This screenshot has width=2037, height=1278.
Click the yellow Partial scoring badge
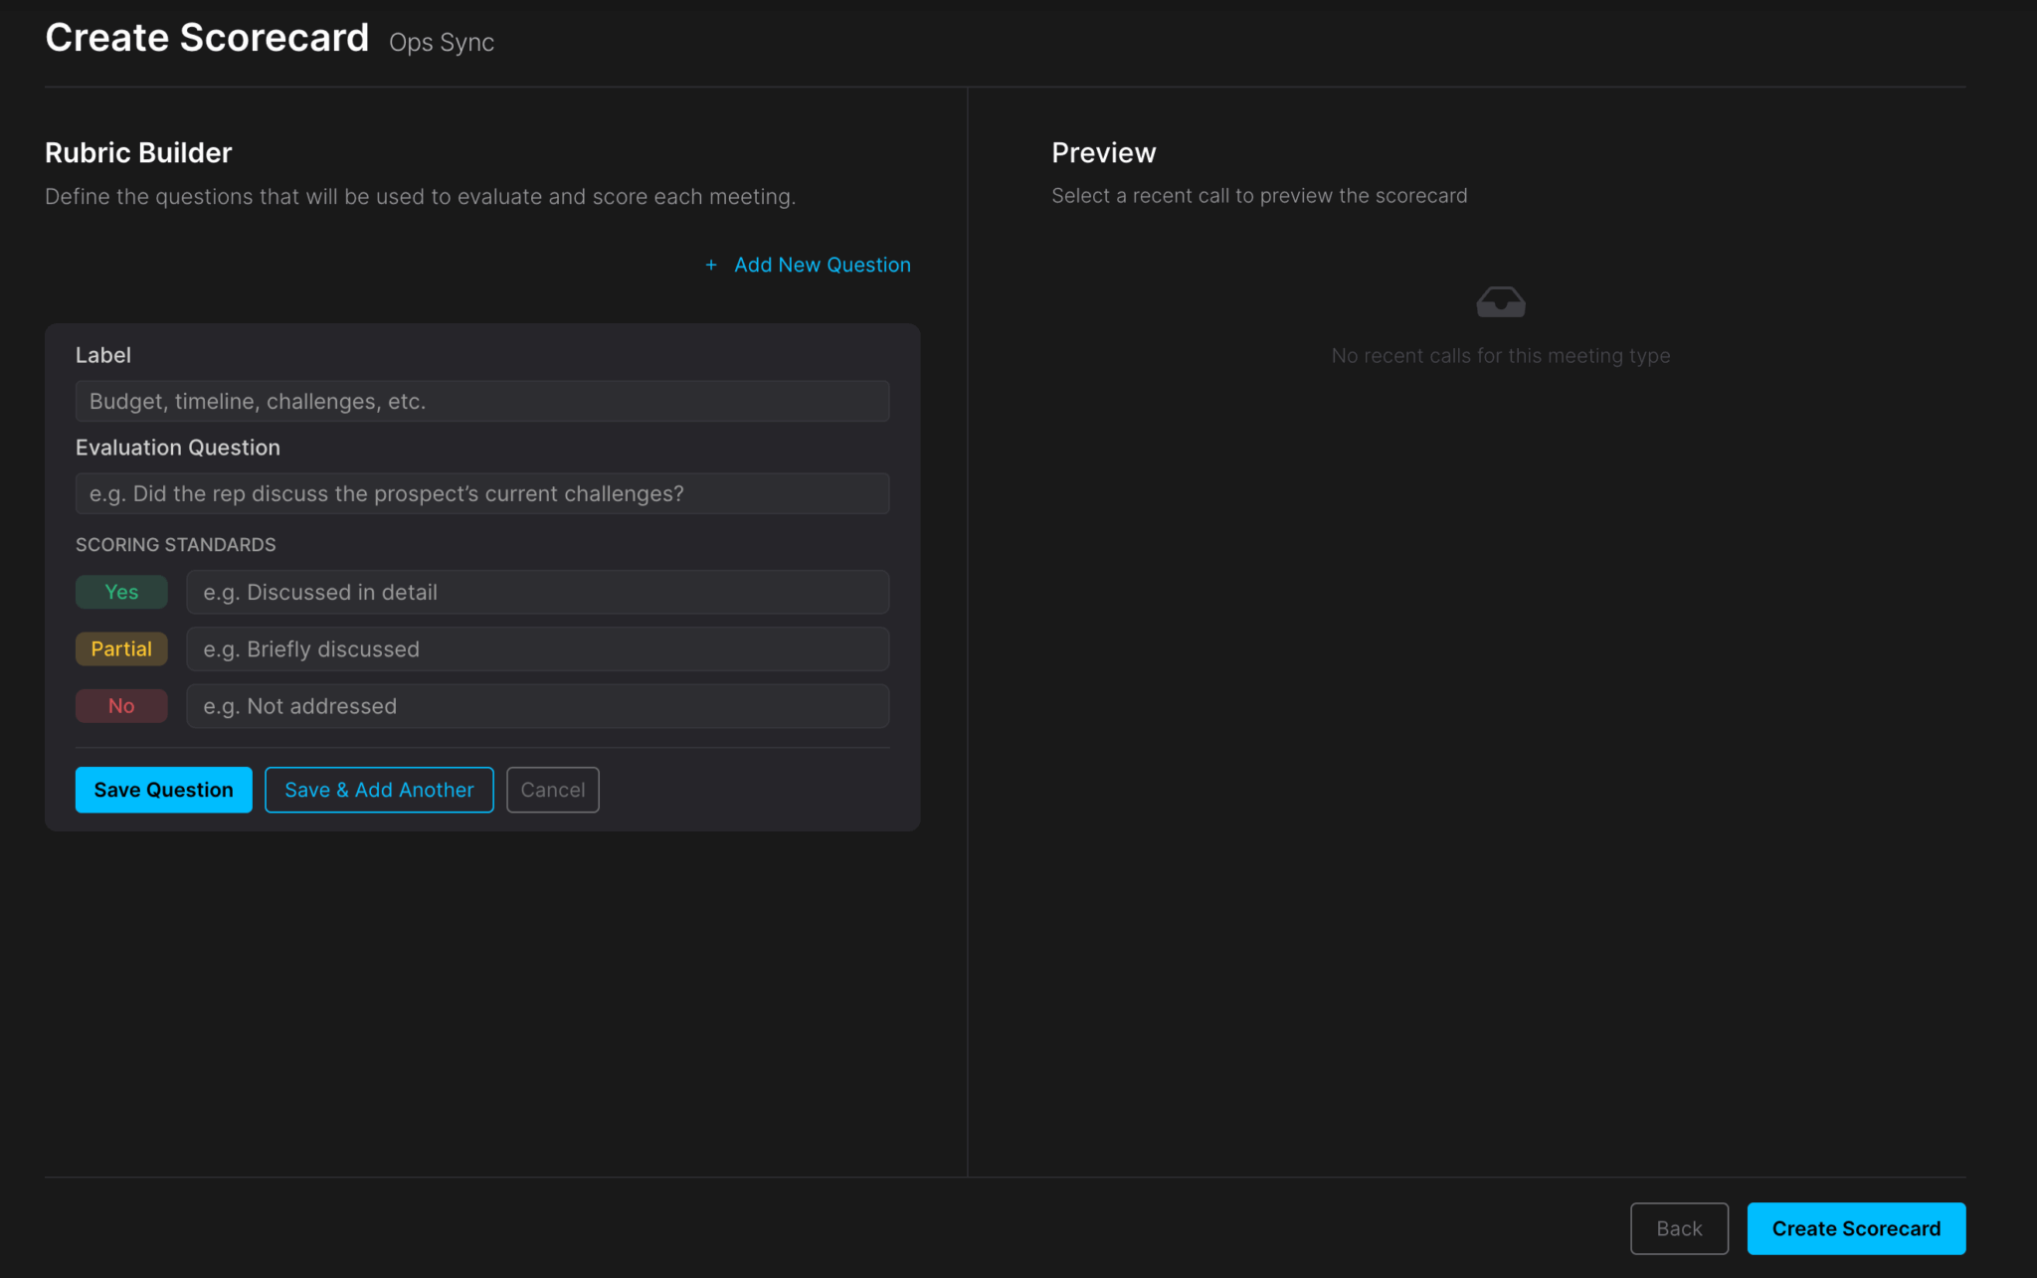coord(121,649)
